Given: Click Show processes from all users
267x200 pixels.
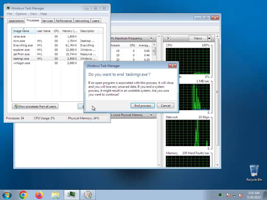Looking at the screenshot, I should 35,107.
